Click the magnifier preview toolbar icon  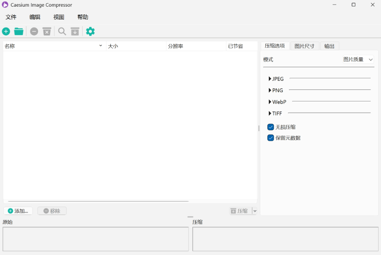(x=62, y=32)
